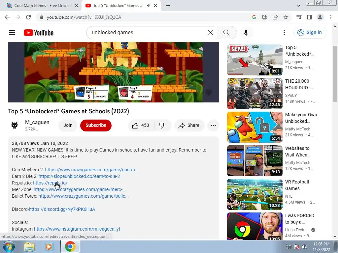Open Gun Mayhem 2 crazygames link
Viewport: 338px width, 253px height.
92,170
